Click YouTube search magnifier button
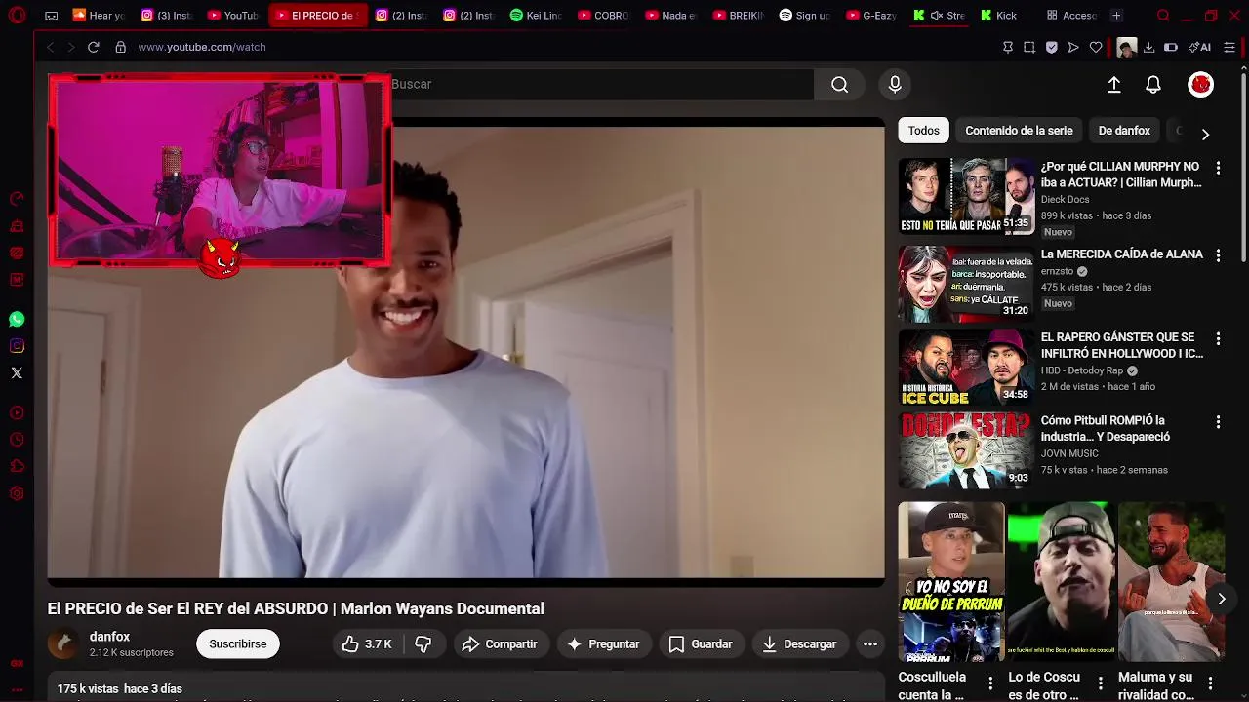This screenshot has height=702, width=1249. [839, 85]
